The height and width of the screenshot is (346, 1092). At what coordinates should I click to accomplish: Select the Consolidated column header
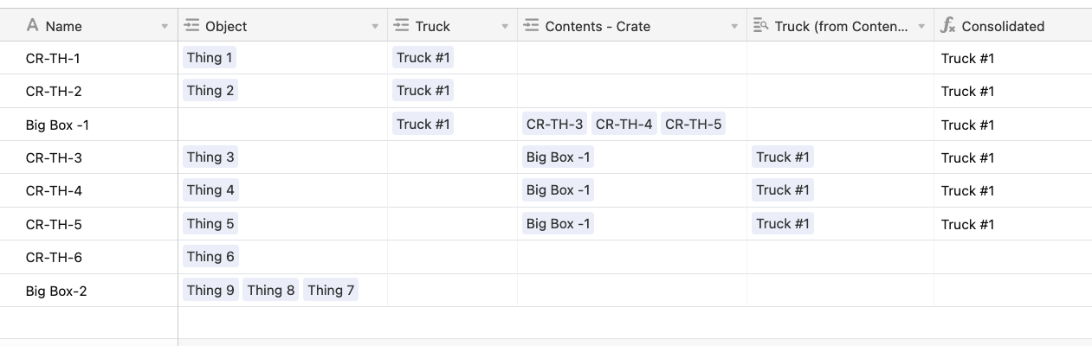(1013, 26)
